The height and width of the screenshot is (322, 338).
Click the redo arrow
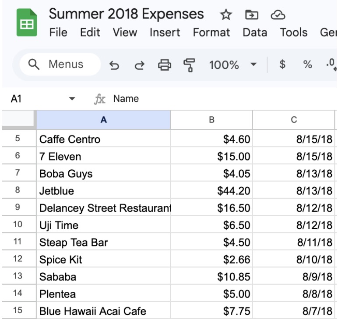pos(140,65)
